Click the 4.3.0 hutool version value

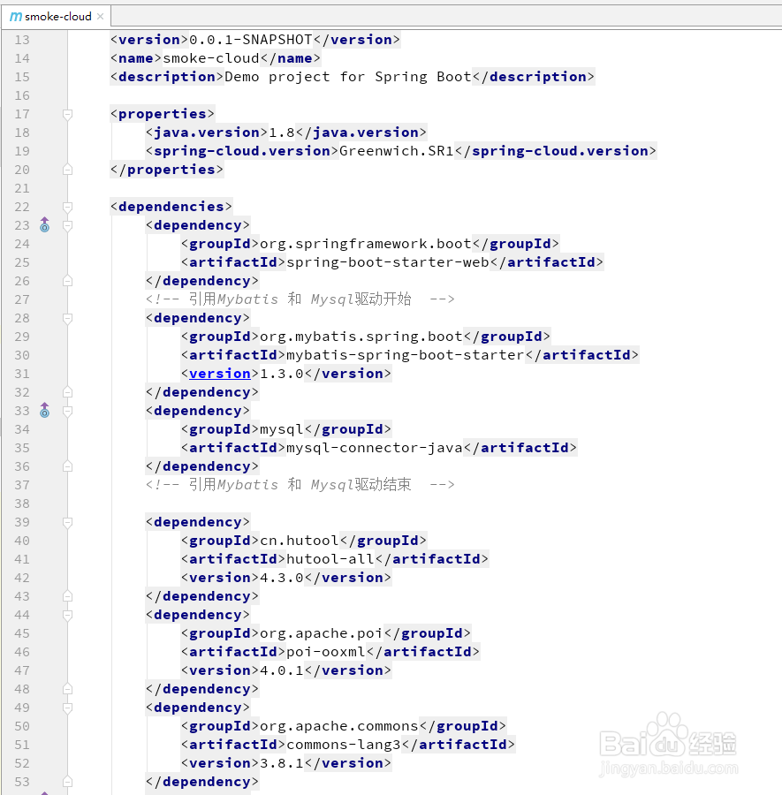(x=282, y=578)
